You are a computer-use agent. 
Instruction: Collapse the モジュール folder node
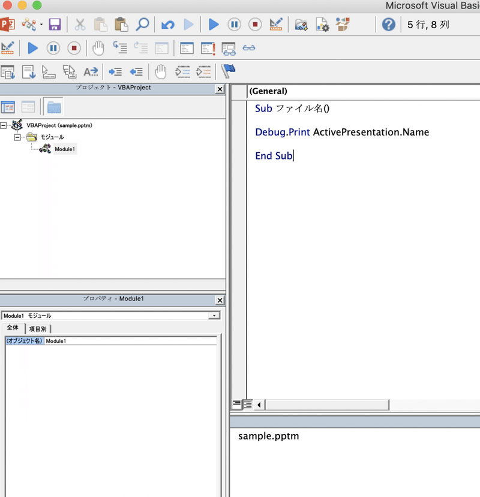pos(17,137)
